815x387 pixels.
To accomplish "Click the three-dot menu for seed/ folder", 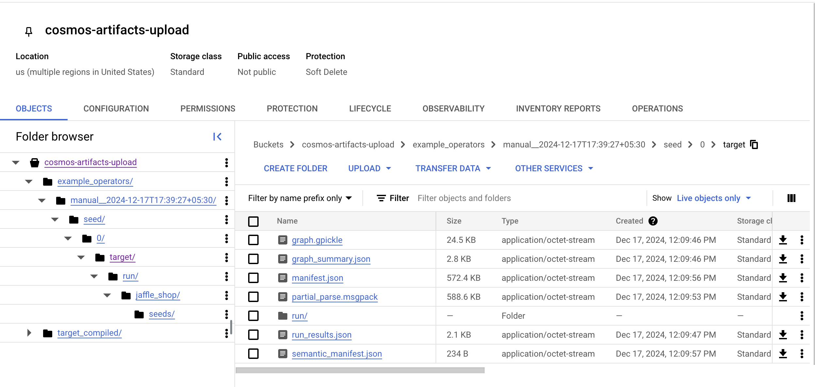I will coord(227,219).
